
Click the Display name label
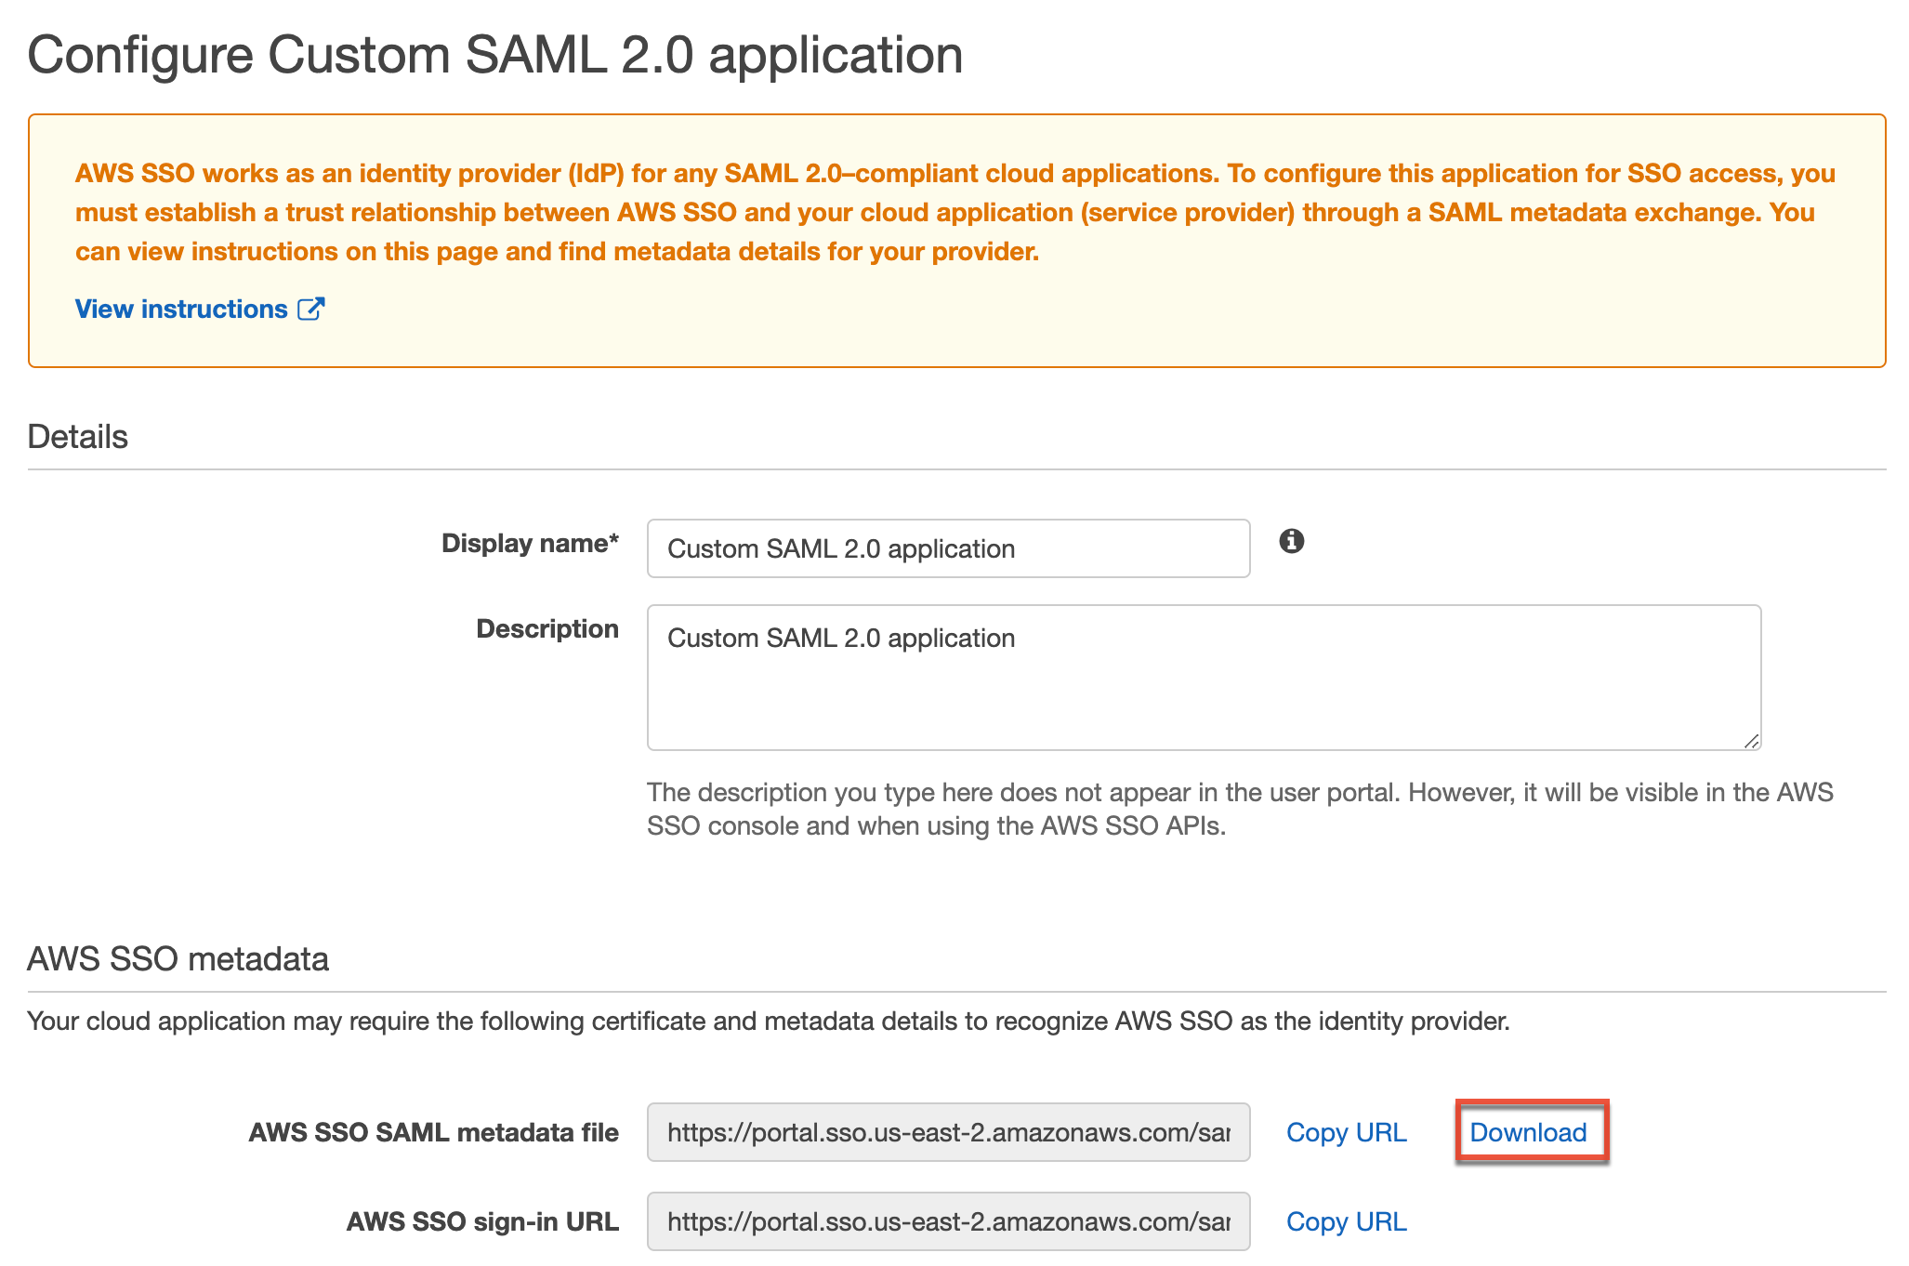tap(531, 544)
